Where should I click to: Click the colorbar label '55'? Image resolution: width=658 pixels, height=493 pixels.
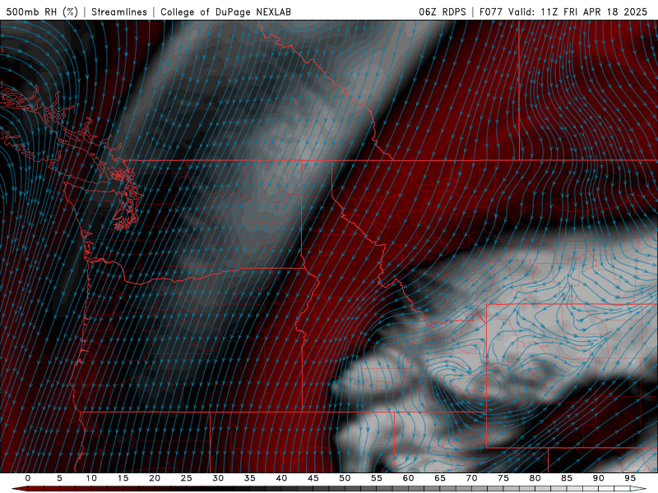pyautogui.click(x=377, y=478)
